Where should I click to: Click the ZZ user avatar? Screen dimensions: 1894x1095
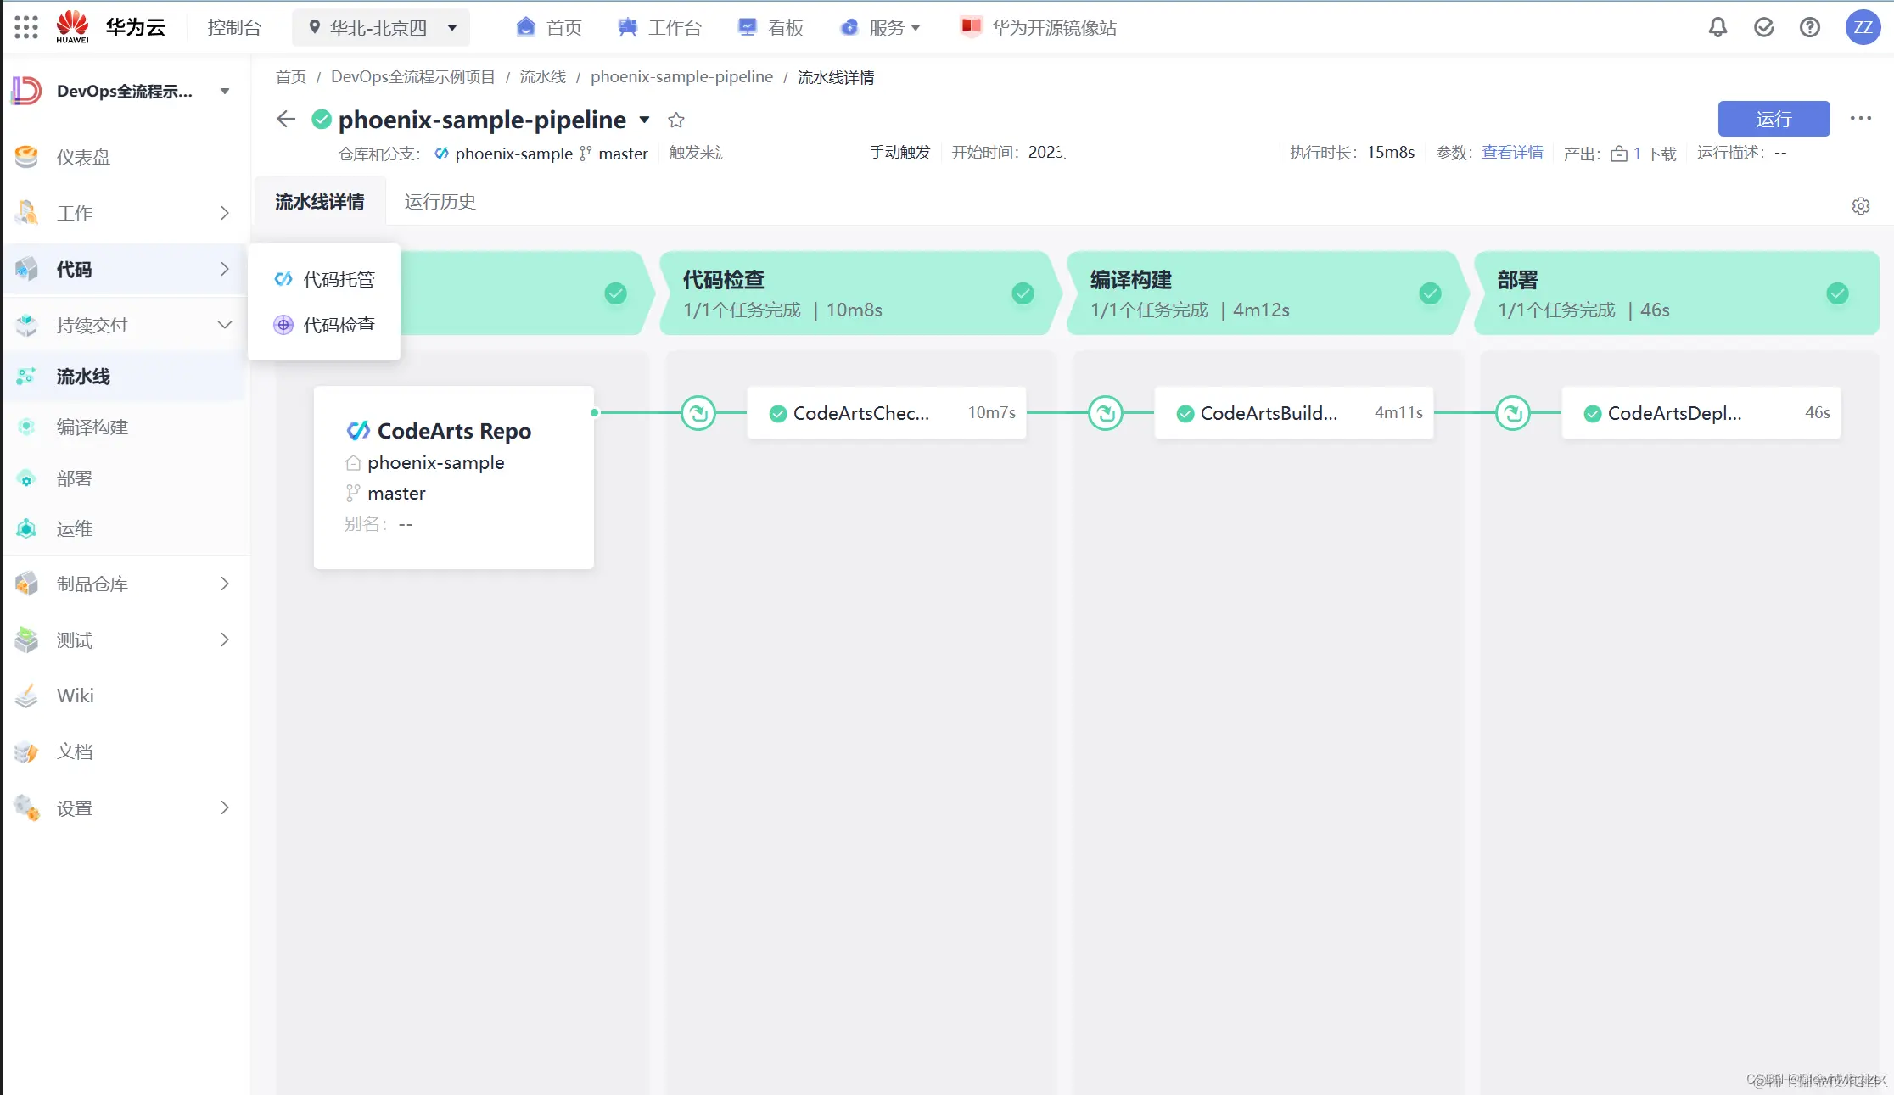pyautogui.click(x=1863, y=27)
